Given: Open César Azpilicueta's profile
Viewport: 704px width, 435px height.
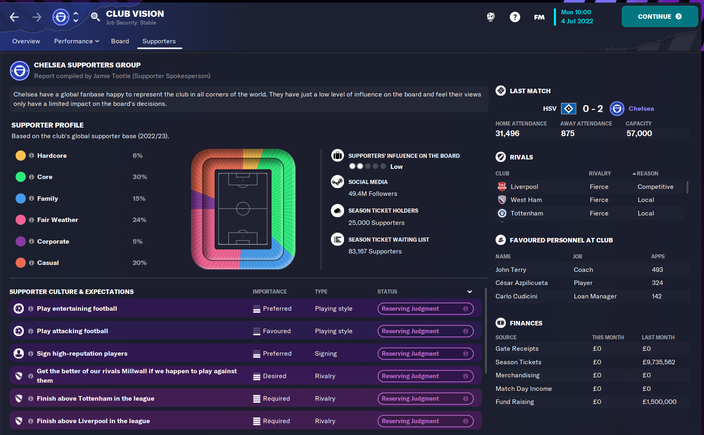Looking at the screenshot, I should [521, 283].
